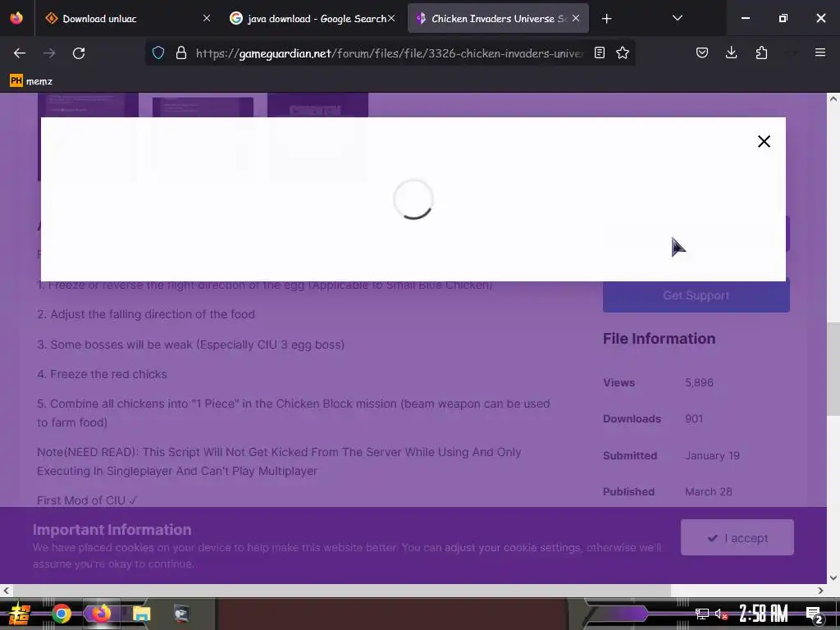Select the Chicken Invaders Universe tab

498,19
